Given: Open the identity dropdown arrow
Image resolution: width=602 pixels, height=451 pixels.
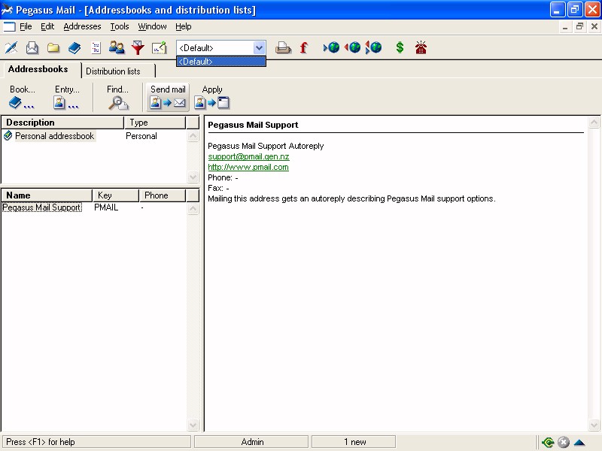Looking at the screenshot, I should (259, 48).
